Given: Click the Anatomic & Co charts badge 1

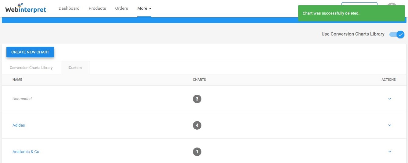Looking at the screenshot, I should [x=197, y=152].
